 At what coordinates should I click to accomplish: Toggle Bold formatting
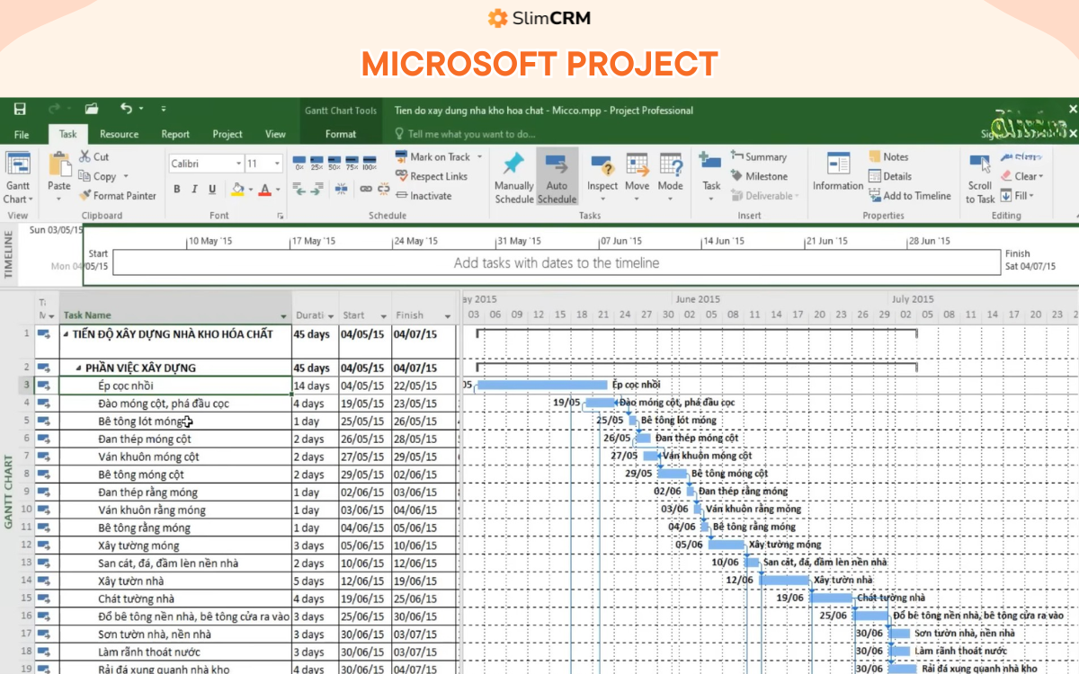pos(177,189)
